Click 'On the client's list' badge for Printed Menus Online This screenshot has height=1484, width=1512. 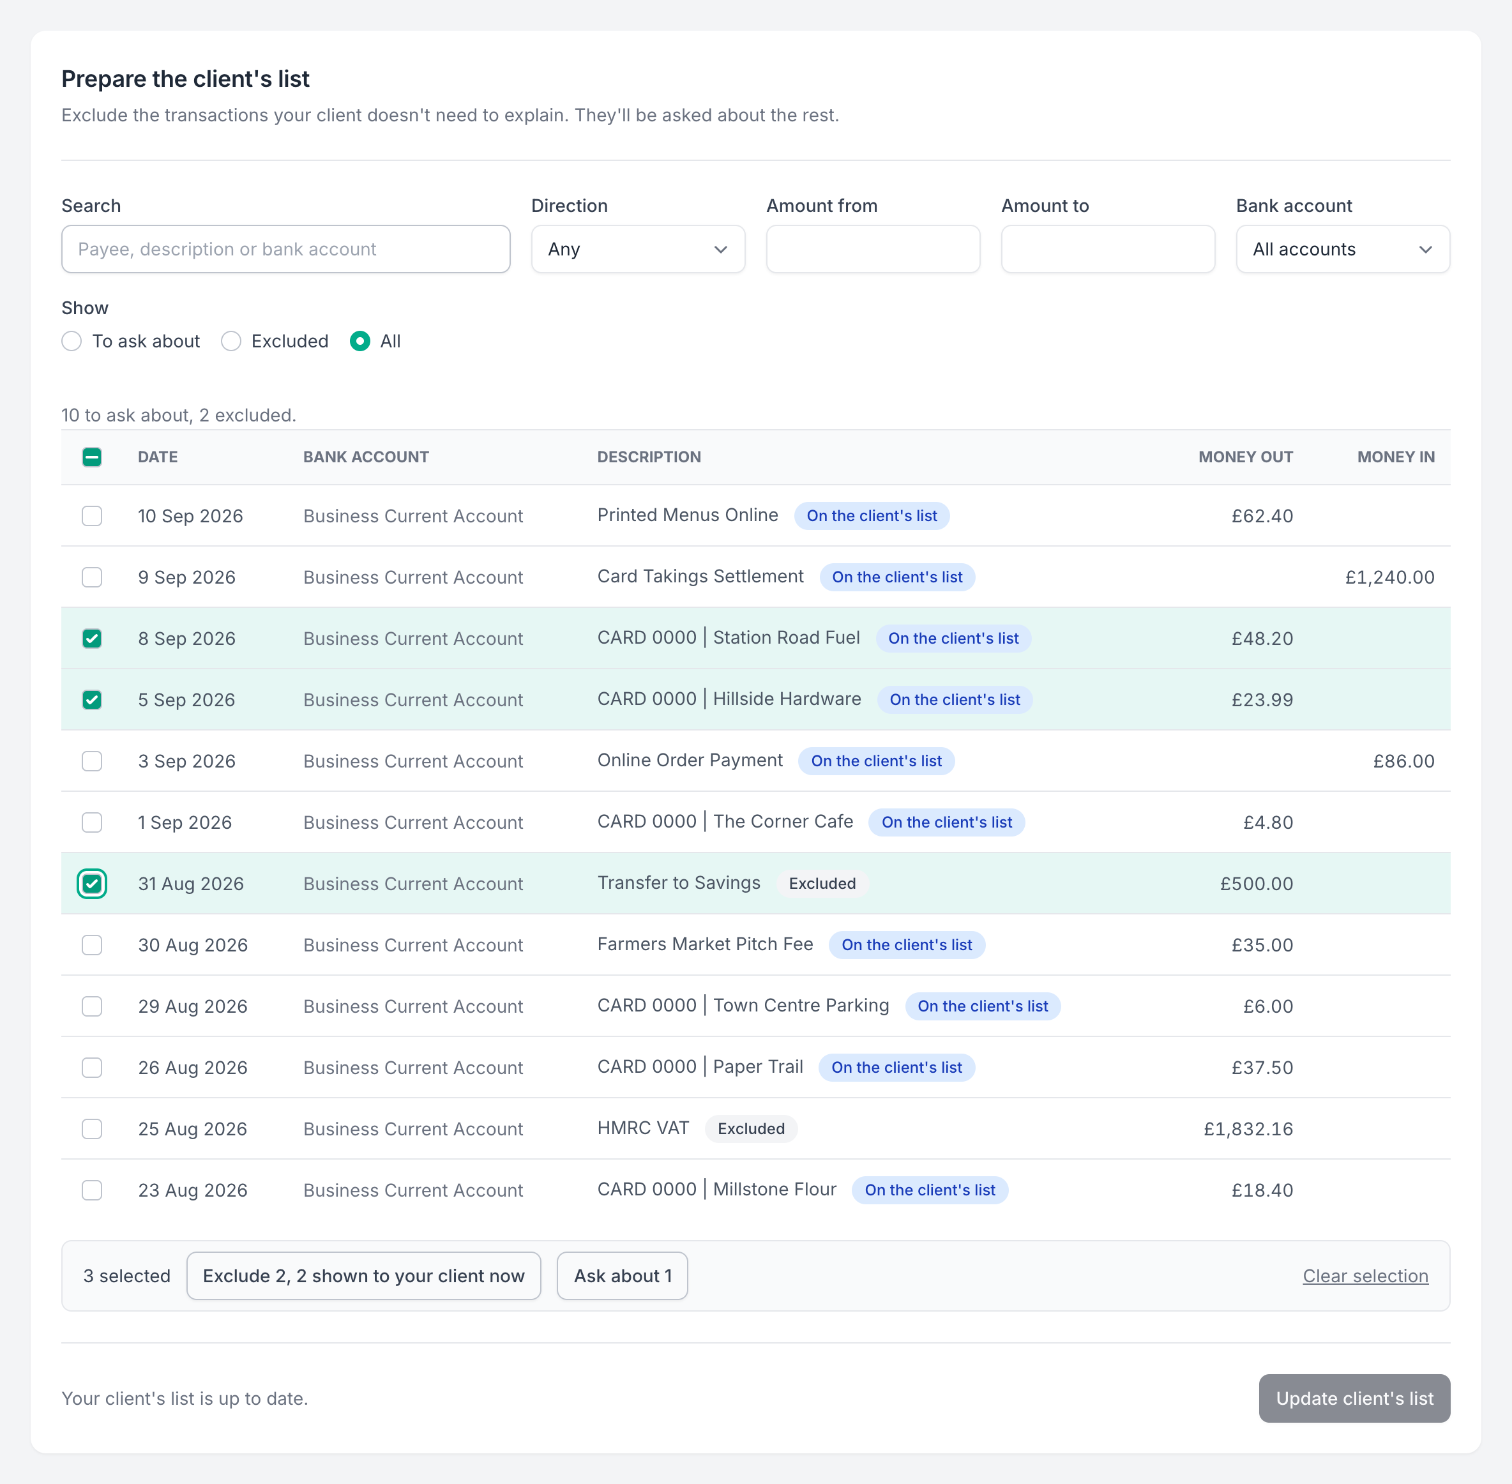[x=872, y=516]
